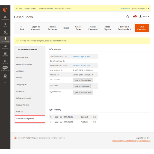Open the Sales dollar icon menu

click(5, 25)
